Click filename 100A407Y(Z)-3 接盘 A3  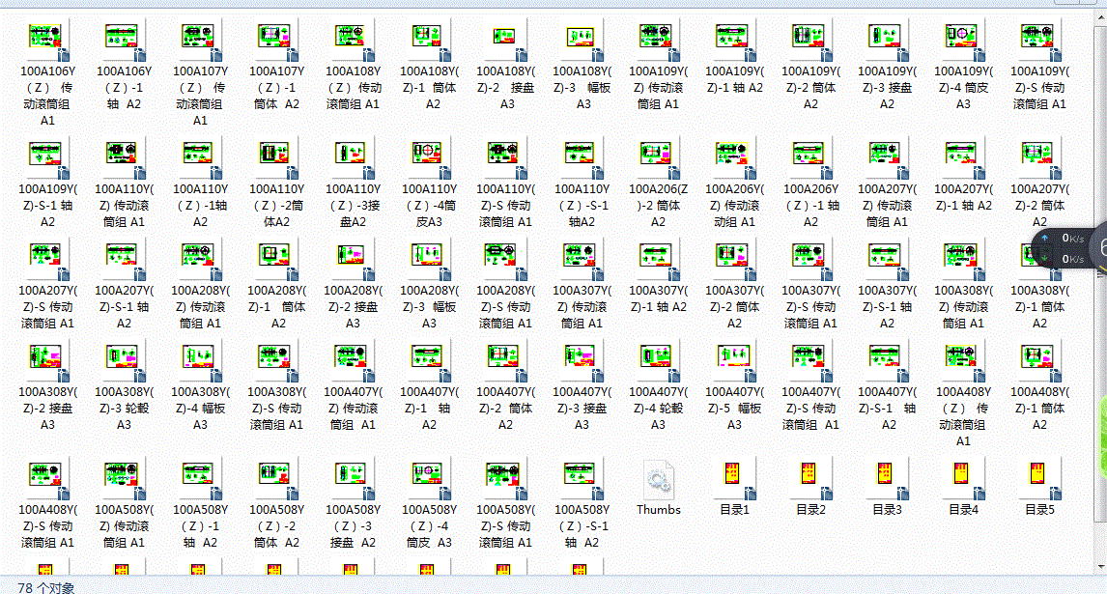pyautogui.click(x=582, y=409)
